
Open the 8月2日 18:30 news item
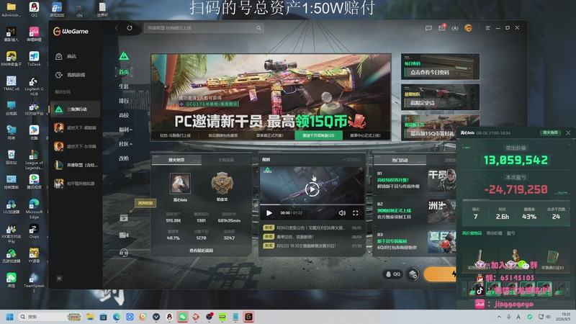312,246
